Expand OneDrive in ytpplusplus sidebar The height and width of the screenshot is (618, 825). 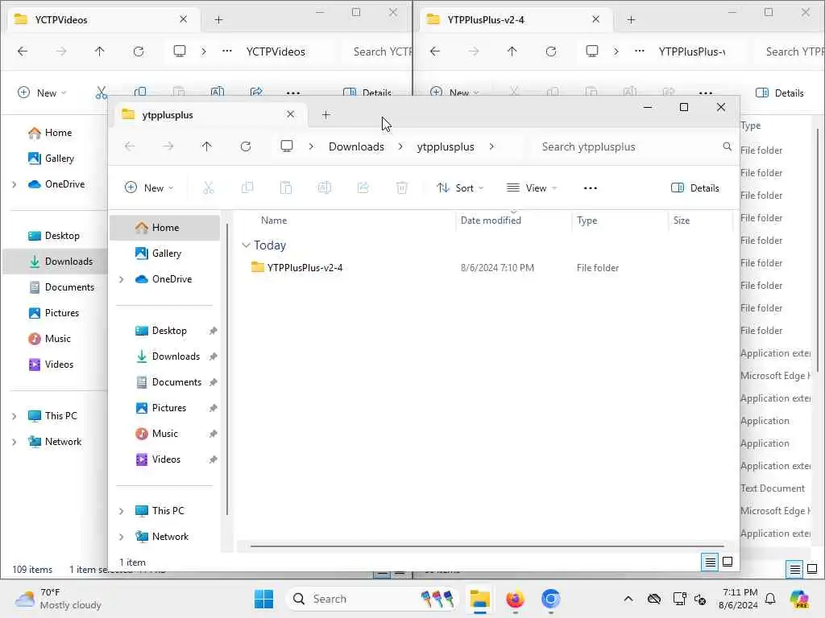coord(122,279)
